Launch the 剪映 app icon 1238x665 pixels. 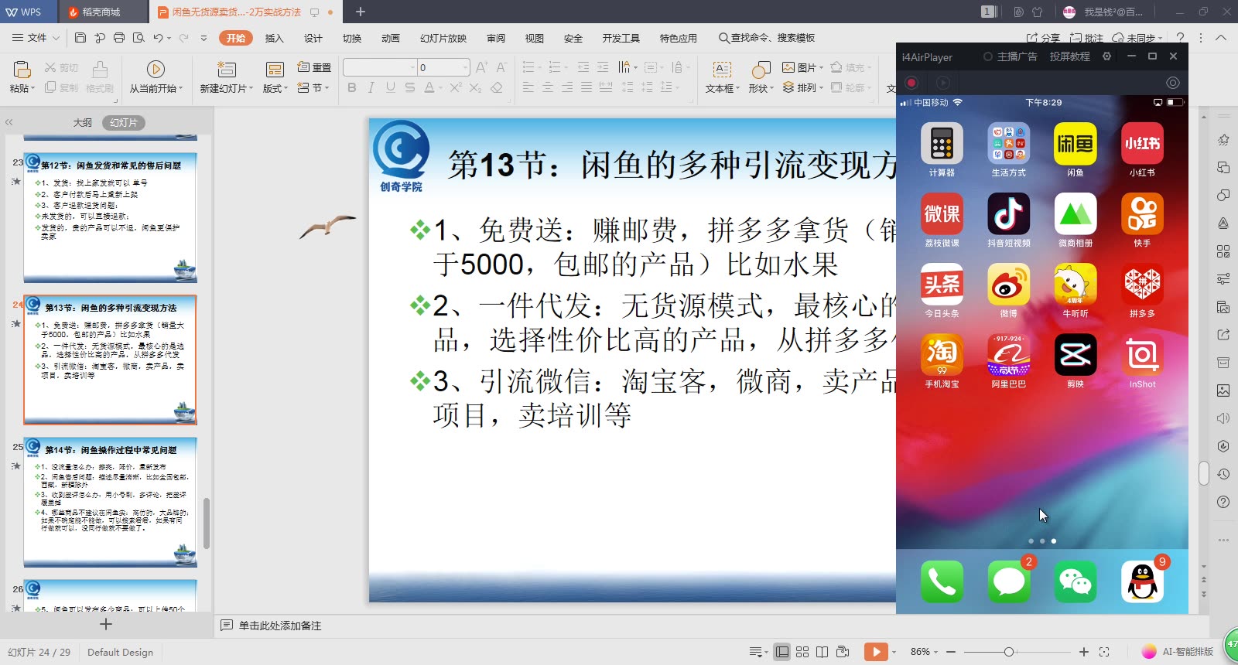tap(1076, 355)
